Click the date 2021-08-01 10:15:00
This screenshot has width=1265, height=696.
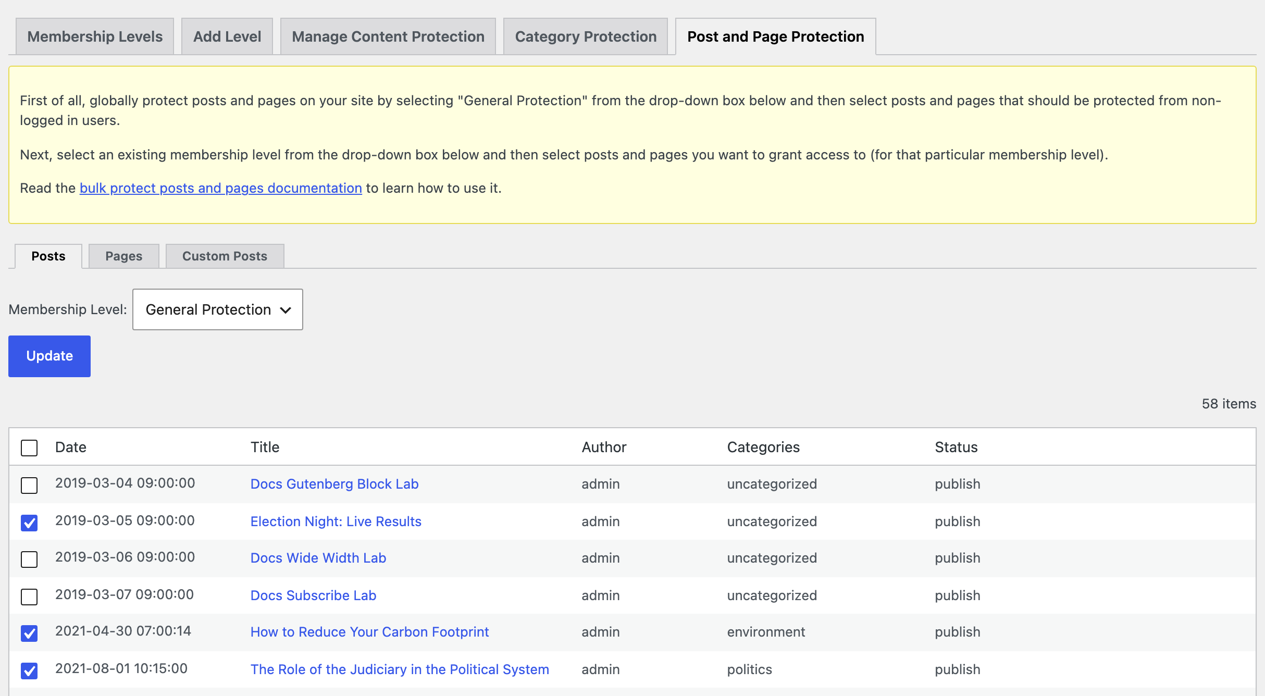point(121,668)
